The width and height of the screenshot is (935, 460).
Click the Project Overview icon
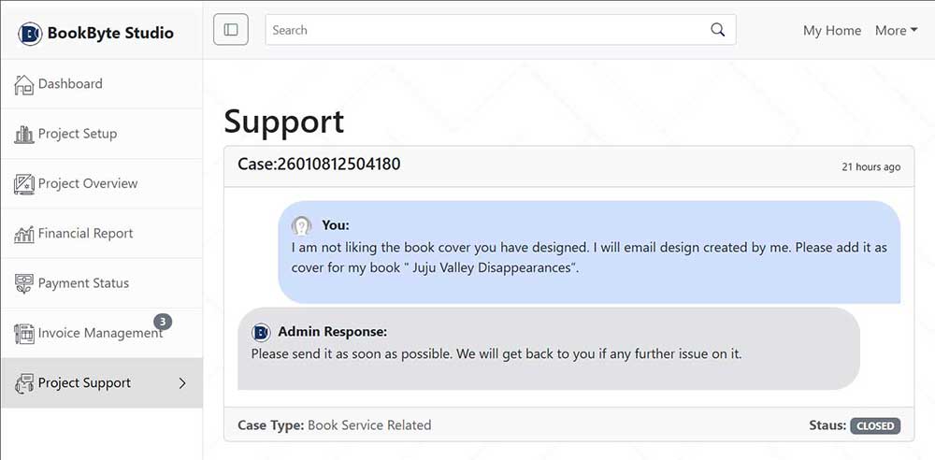point(24,184)
